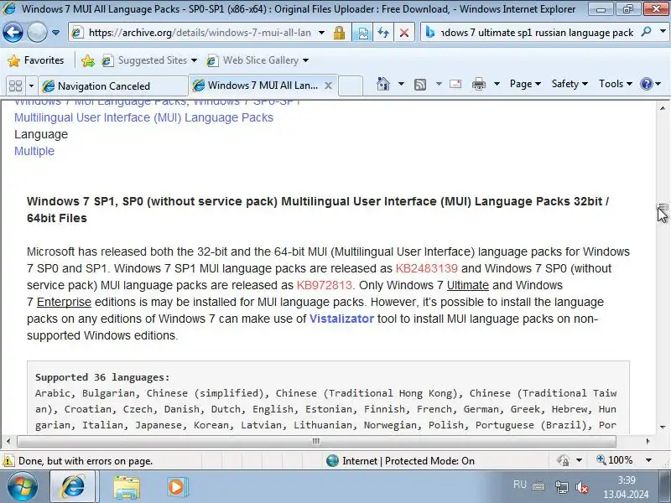This screenshot has height=503, width=671.
Task: Print the page with the printer icon
Action: 478,85
